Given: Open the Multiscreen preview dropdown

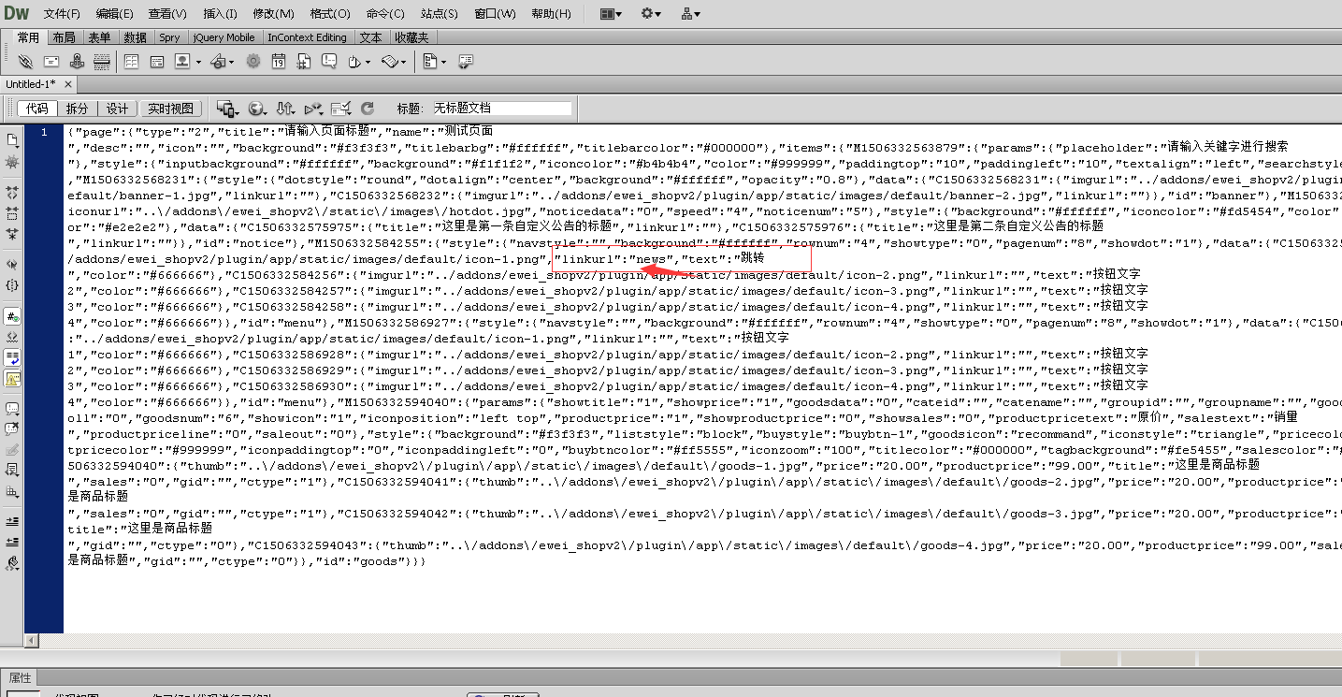Looking at the screenshot, I should click(228, 109).
